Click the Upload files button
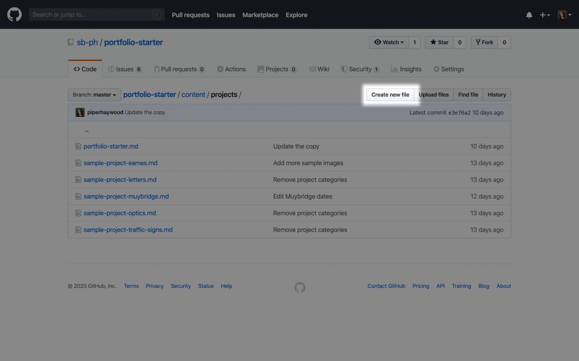 [x=434, y=95]
